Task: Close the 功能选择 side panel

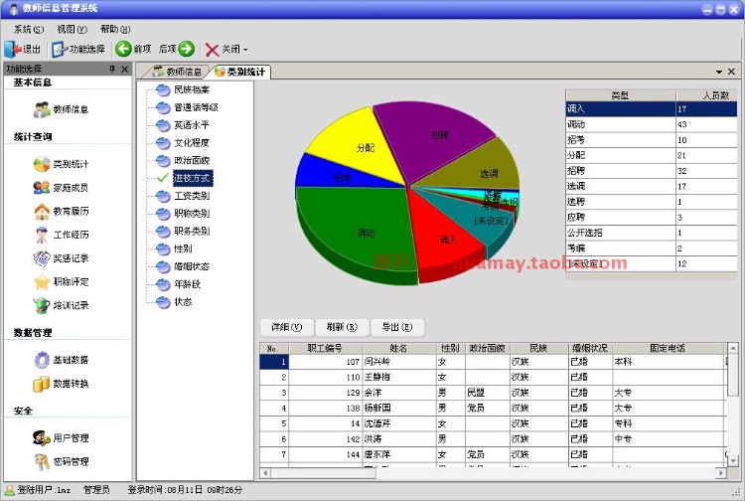Action: 124,70
